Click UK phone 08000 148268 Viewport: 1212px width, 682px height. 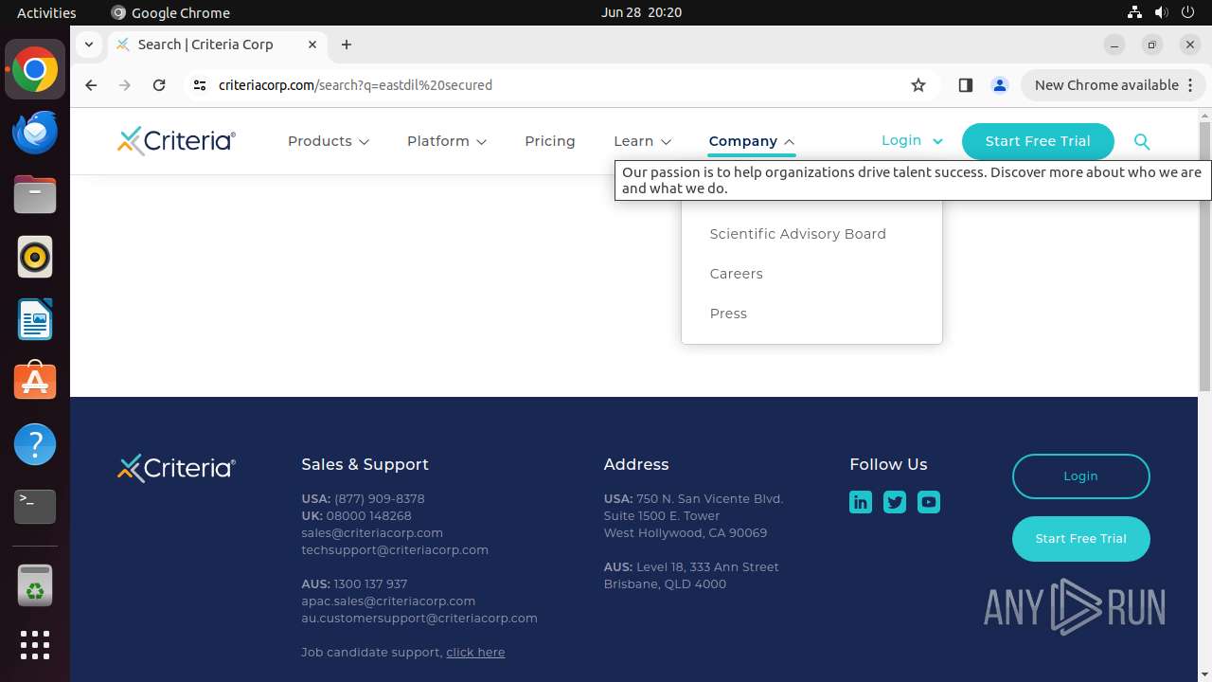[369, 516]
